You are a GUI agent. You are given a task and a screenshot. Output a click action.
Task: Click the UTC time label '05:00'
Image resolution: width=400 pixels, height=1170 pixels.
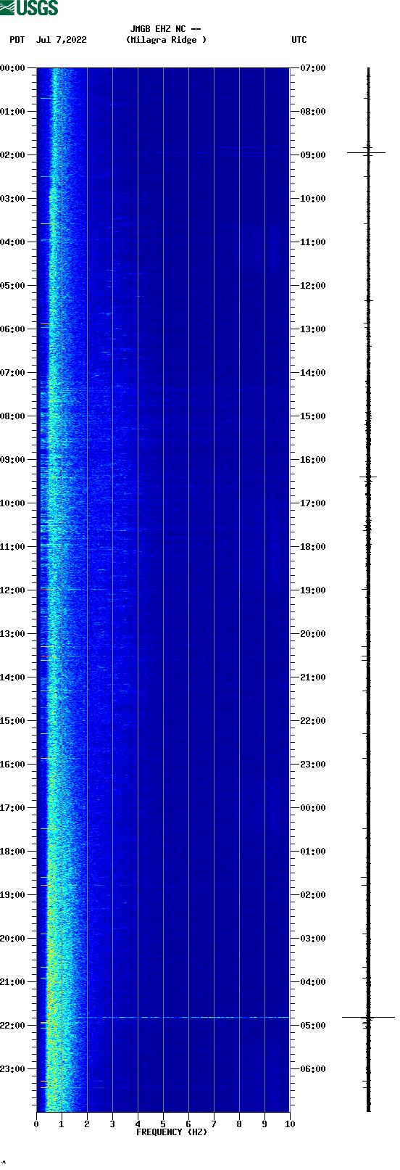point(313,1026)
